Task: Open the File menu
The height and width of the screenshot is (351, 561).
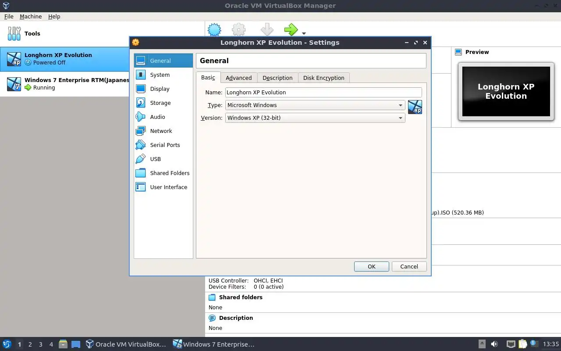Action: [x=9, y=16]
